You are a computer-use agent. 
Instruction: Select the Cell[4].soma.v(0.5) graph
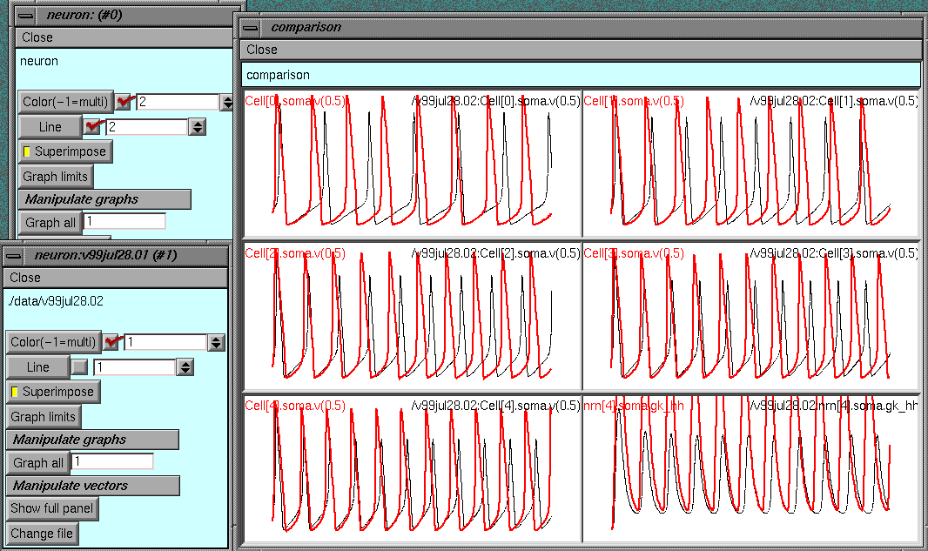coord(412,470)
